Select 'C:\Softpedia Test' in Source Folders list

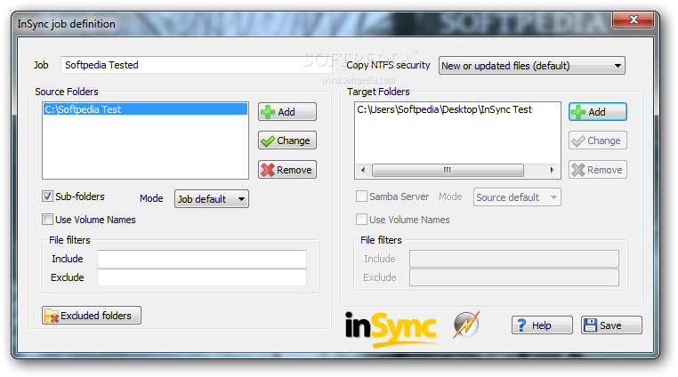pos(145,109)
